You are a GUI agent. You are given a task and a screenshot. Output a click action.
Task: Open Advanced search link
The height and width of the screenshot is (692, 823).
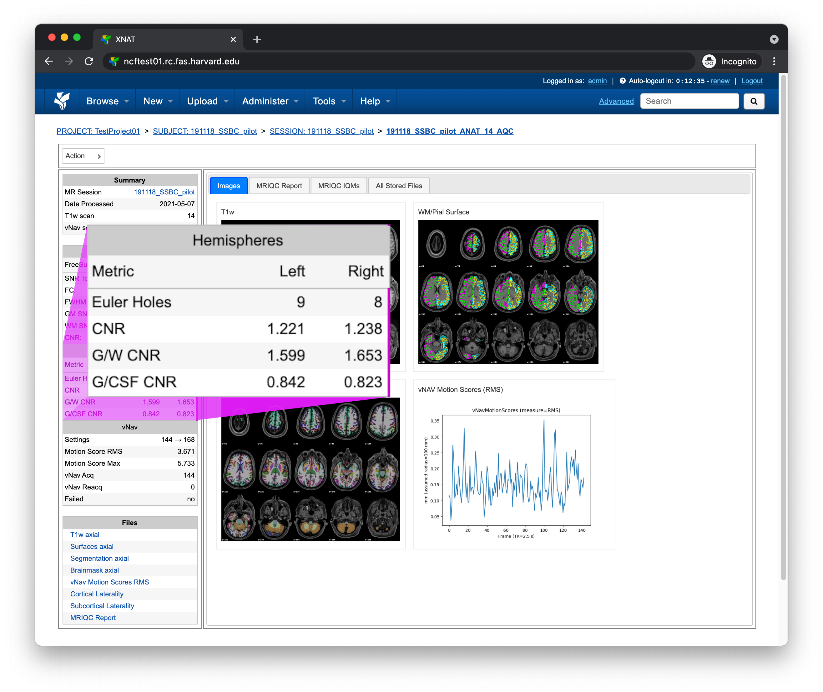tap(616, 101)
